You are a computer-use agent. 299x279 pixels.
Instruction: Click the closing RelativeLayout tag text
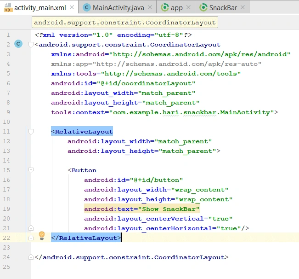86,238
